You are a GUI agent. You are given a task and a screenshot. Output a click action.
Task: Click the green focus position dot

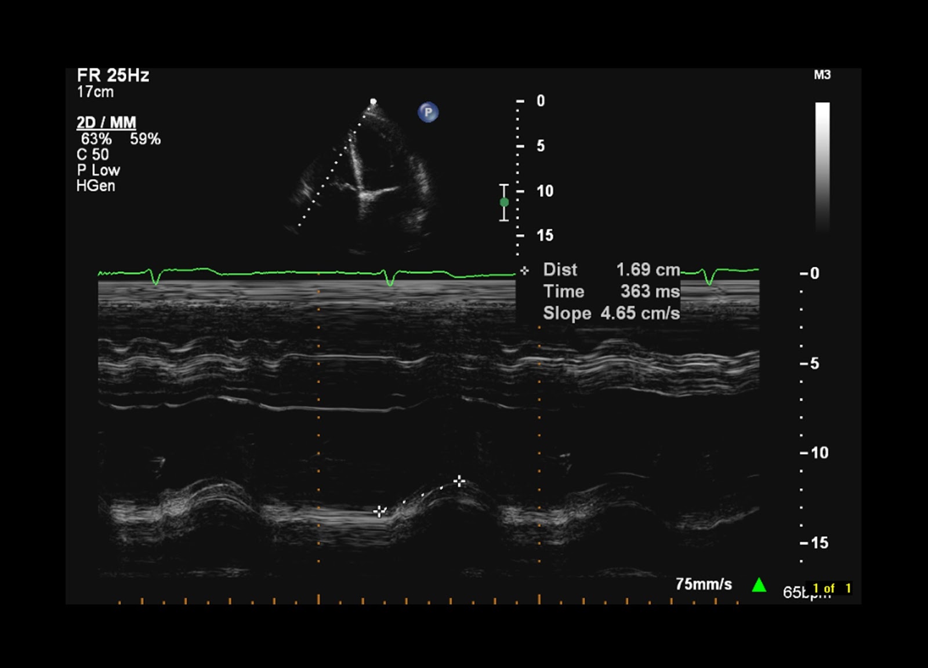504,202
